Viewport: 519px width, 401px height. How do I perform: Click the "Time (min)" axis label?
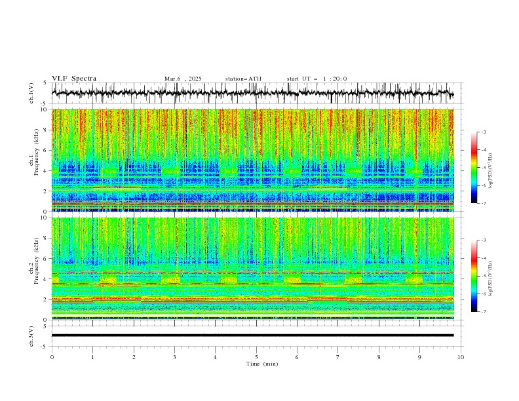[x=262, y=364]
